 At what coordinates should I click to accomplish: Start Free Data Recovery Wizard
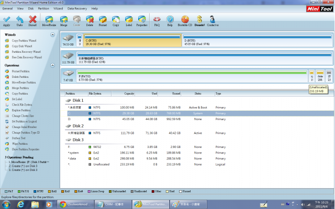click(x=27, y=57)
